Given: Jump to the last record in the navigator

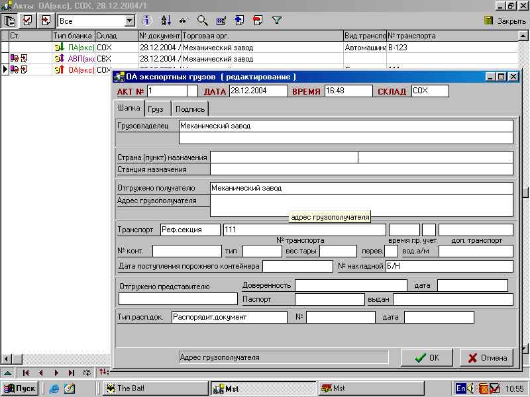Looking at the screenshot, I should click(72, 373).
